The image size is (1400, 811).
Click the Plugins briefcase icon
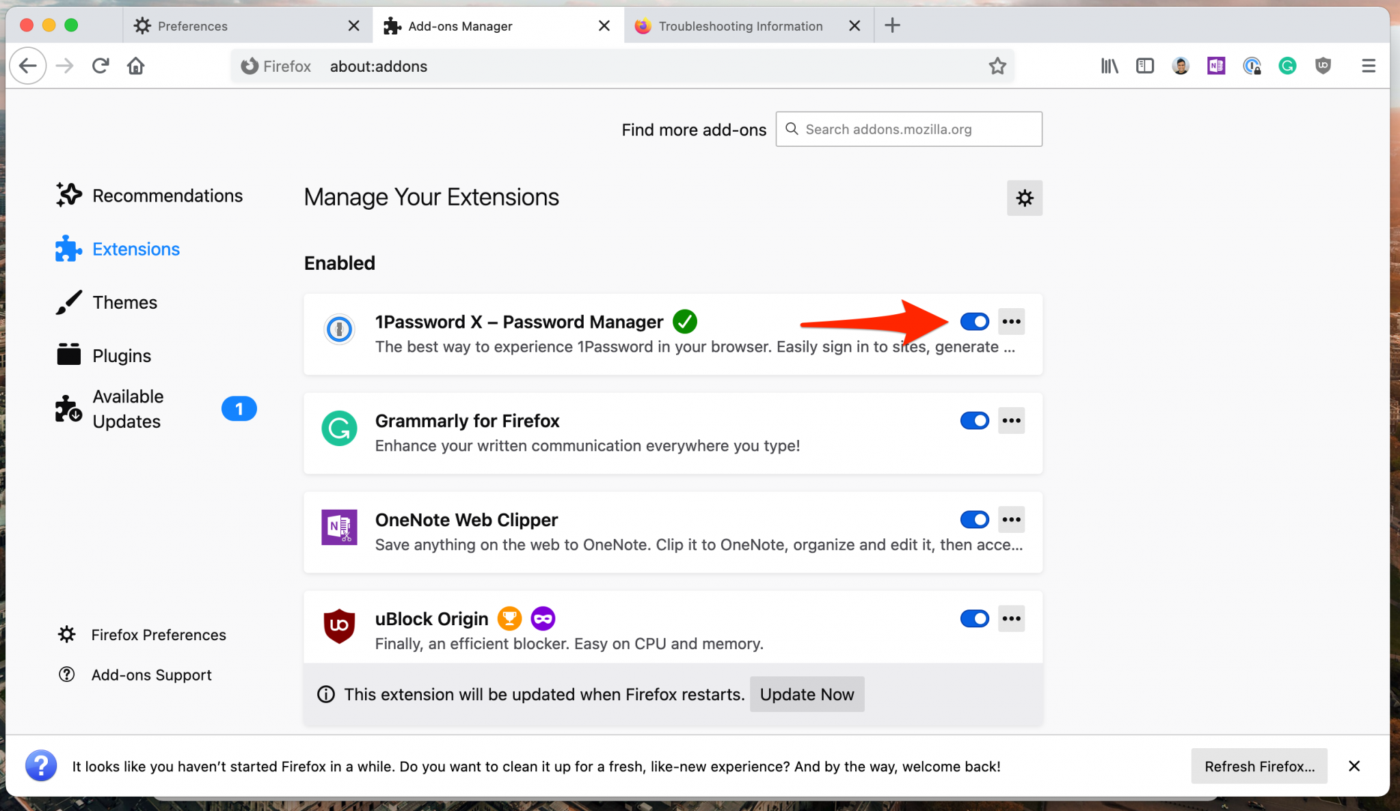coord(68,355)
